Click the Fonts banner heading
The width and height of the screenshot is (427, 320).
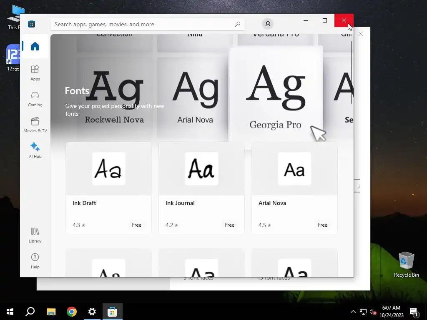click(x=77, y=90)
